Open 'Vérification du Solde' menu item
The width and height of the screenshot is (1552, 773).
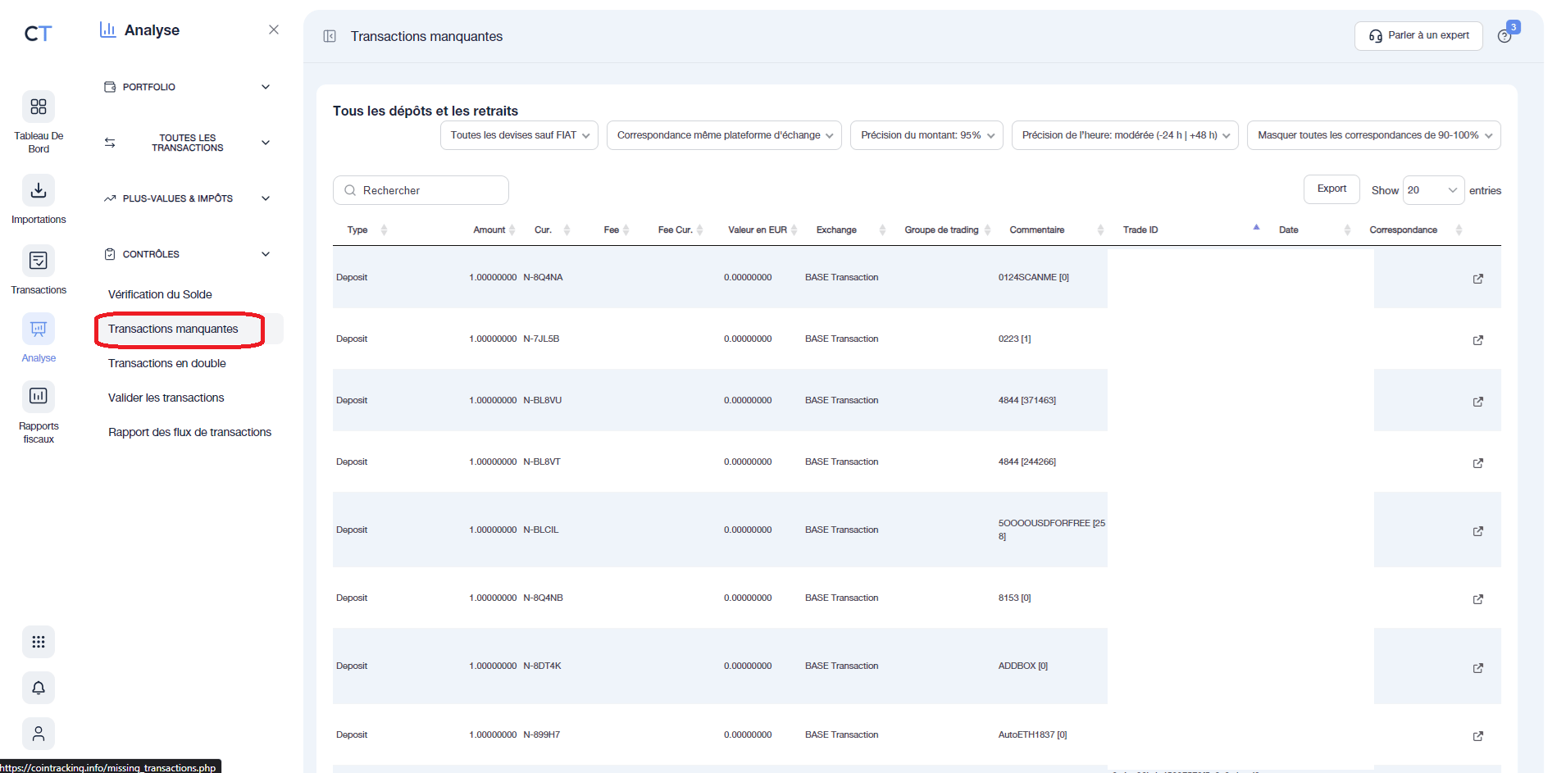pos(160,294)
